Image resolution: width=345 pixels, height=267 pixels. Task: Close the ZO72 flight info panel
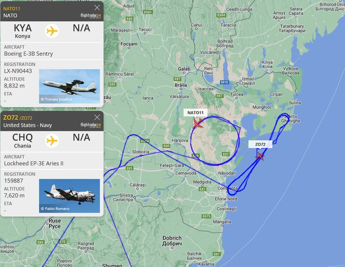click(97, 118)
